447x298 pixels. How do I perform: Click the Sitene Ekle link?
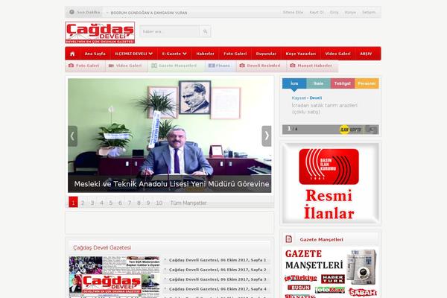293,12
